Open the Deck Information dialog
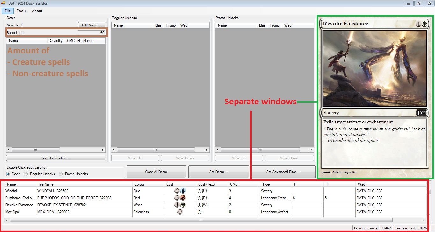Screen dimensions: 435x232 pyautogui.click(x=55, y=158)
